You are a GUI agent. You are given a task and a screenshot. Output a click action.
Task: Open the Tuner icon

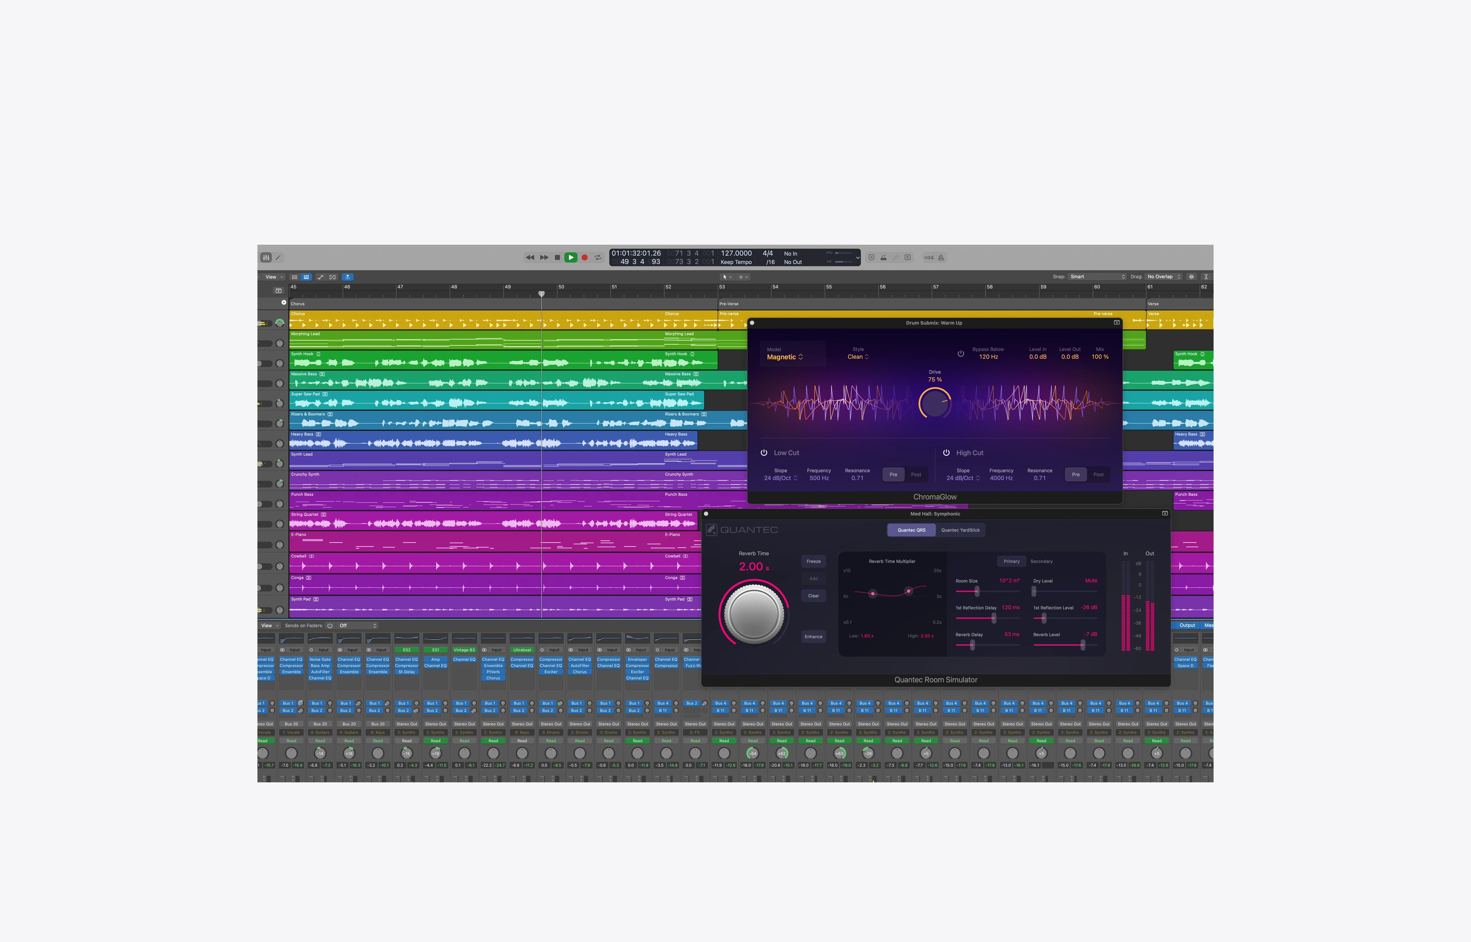896,258
